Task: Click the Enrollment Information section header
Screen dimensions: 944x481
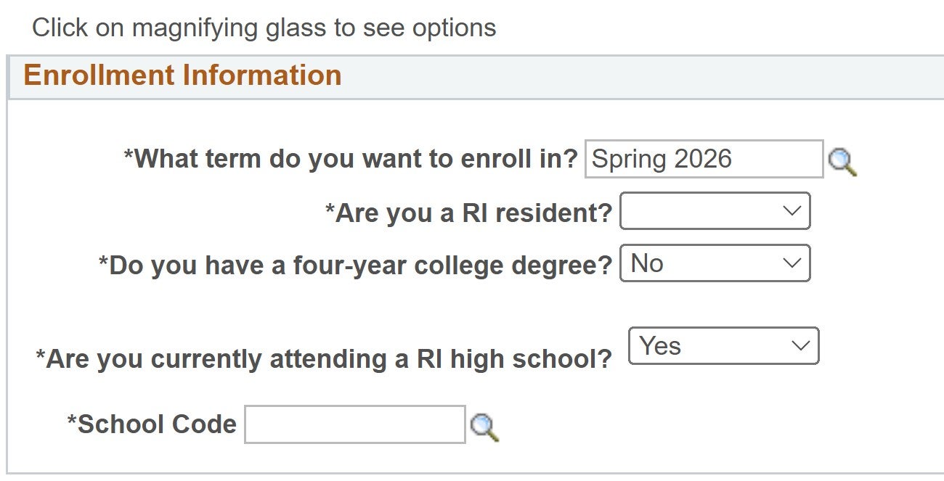Action: (x=183, y=75)
